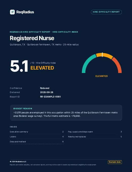
Task: Click page number 6 beside Data and method
Action: click(x=63, y=142)
